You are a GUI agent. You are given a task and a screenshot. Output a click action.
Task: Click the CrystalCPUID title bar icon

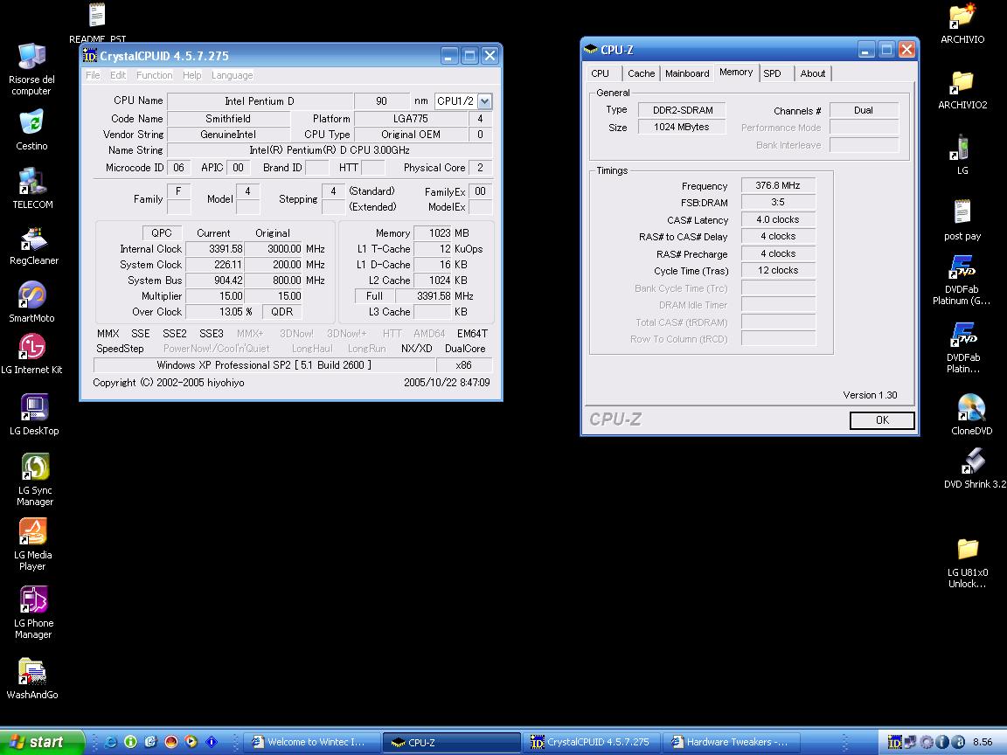pyautogui.click(x=90, y=56)
